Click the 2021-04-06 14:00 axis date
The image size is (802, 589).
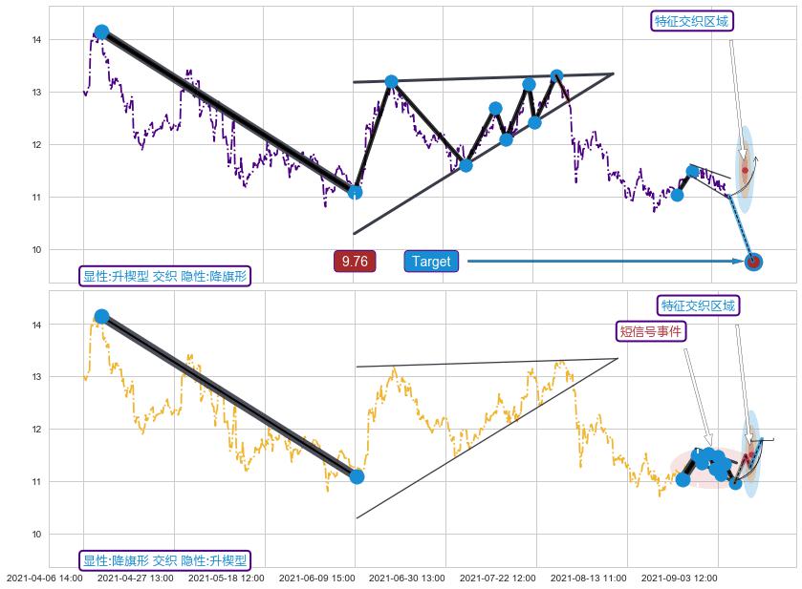[x=45, y=578]
